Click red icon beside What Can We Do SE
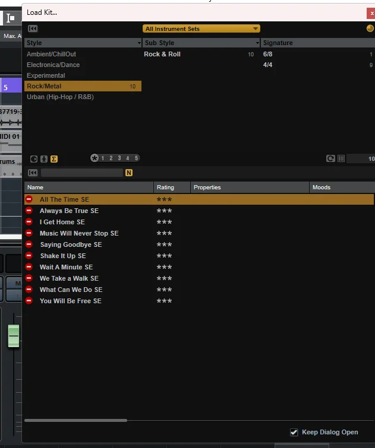Screen dimensions: 375x448 (29, 290)
